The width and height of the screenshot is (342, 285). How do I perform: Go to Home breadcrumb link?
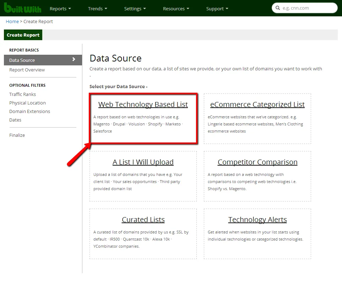click(12, 22)
